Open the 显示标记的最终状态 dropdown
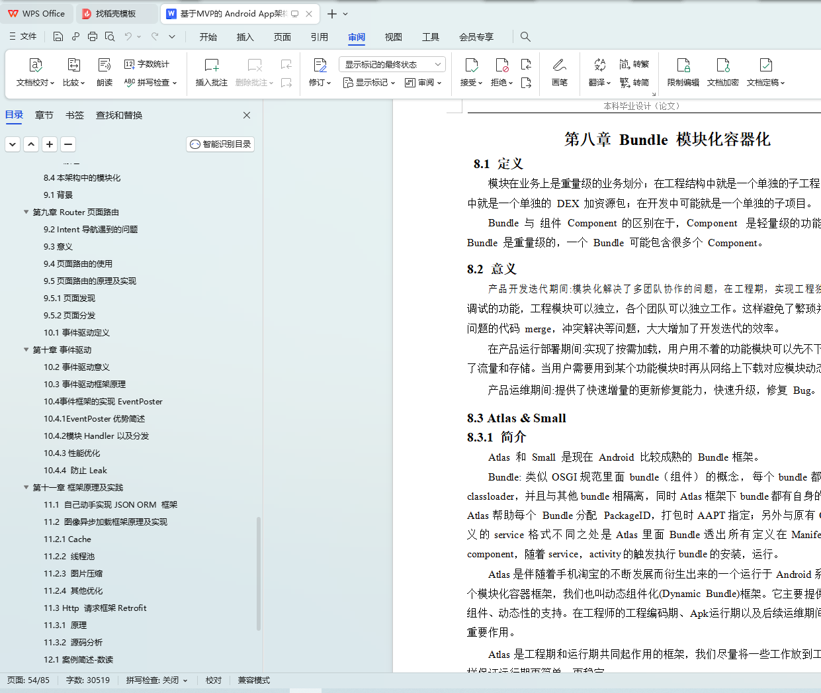This screenshot has height=693, width=821. point(392,64)
